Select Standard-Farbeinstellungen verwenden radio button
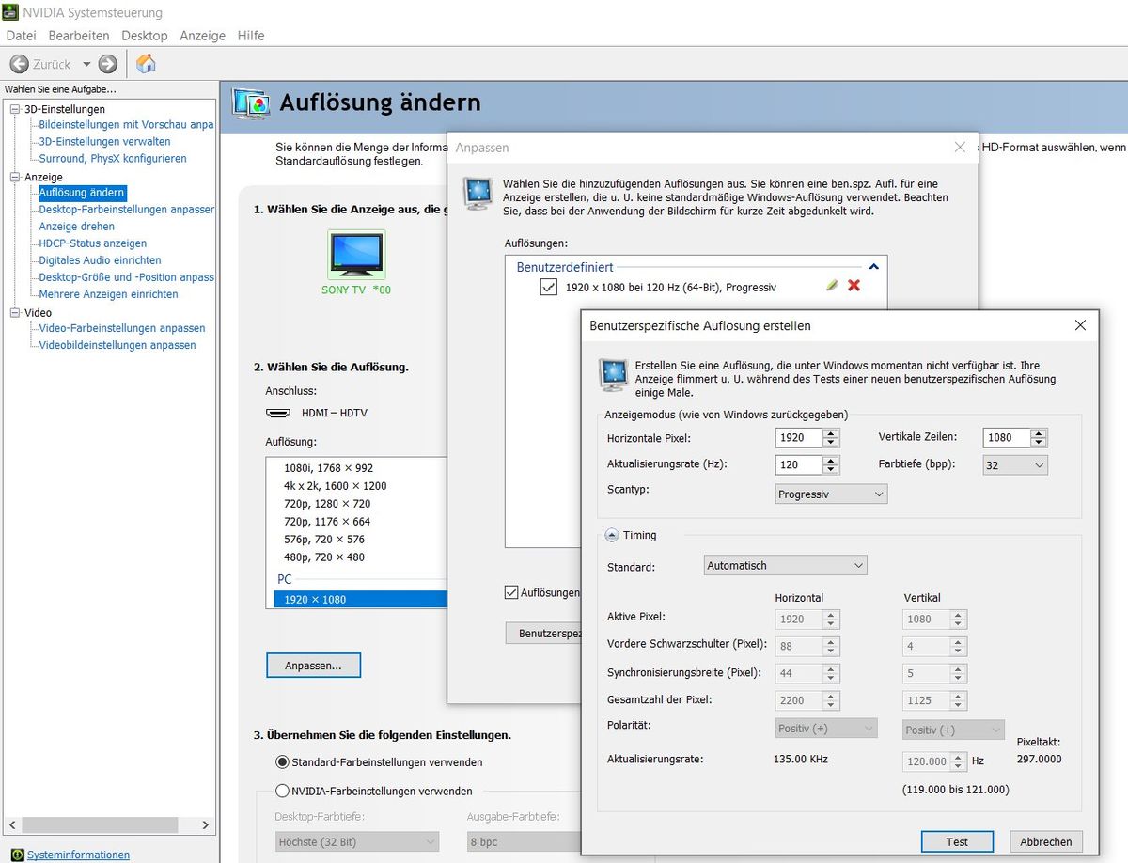 pyautogui.click(x=282, y=761)
